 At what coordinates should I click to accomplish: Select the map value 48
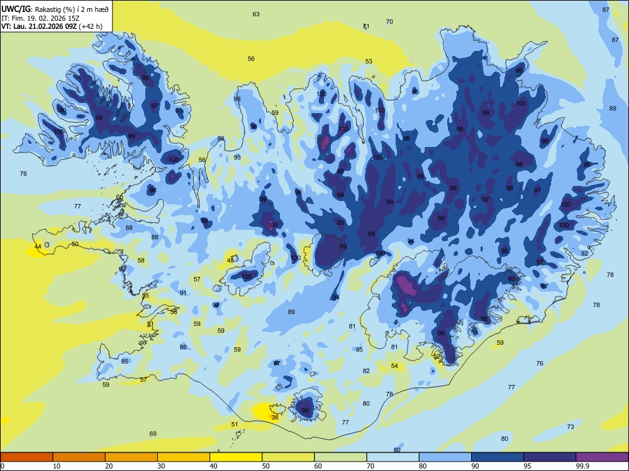click(230, 261)
